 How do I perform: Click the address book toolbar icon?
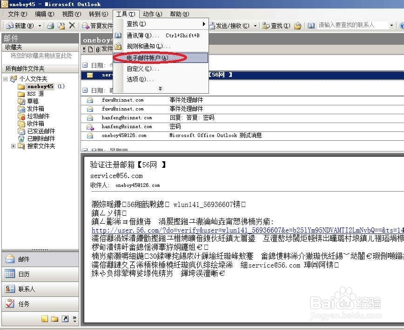click(311, 26)
